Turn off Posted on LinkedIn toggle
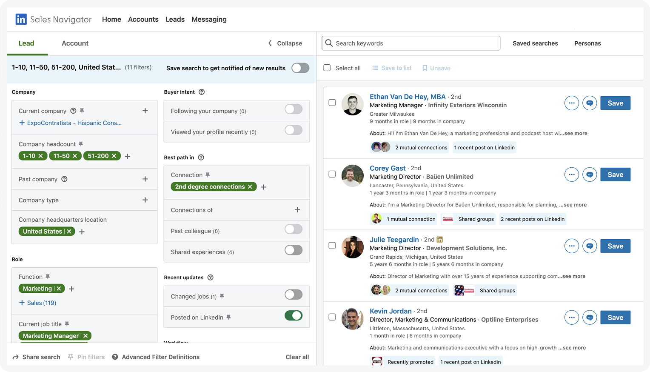This screenshot has height=372, width=650. point(293,316)
